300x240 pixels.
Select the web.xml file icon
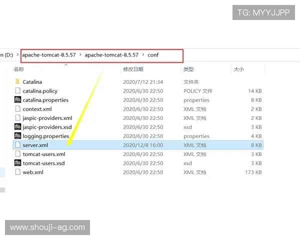(18, 172)
